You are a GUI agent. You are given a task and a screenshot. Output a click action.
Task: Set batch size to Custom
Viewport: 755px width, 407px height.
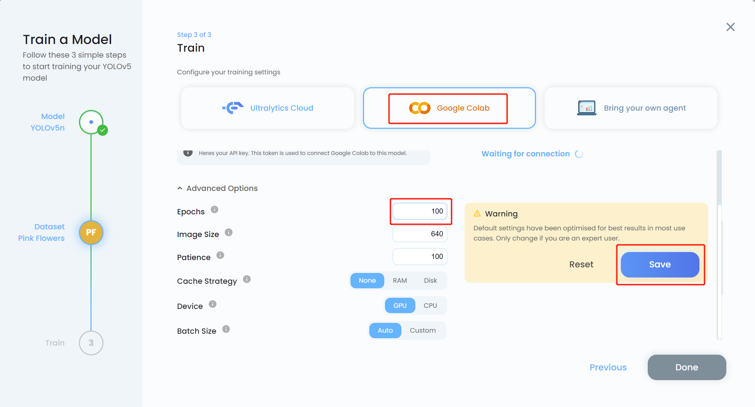423,331
